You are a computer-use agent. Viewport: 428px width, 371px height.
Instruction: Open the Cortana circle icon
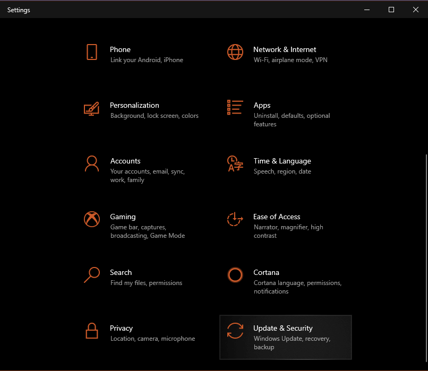coord(235,275)
